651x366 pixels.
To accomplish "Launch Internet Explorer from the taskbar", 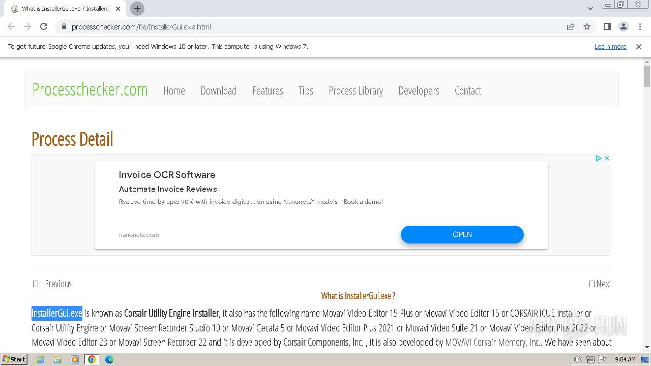I will click(x=40, y=359).
